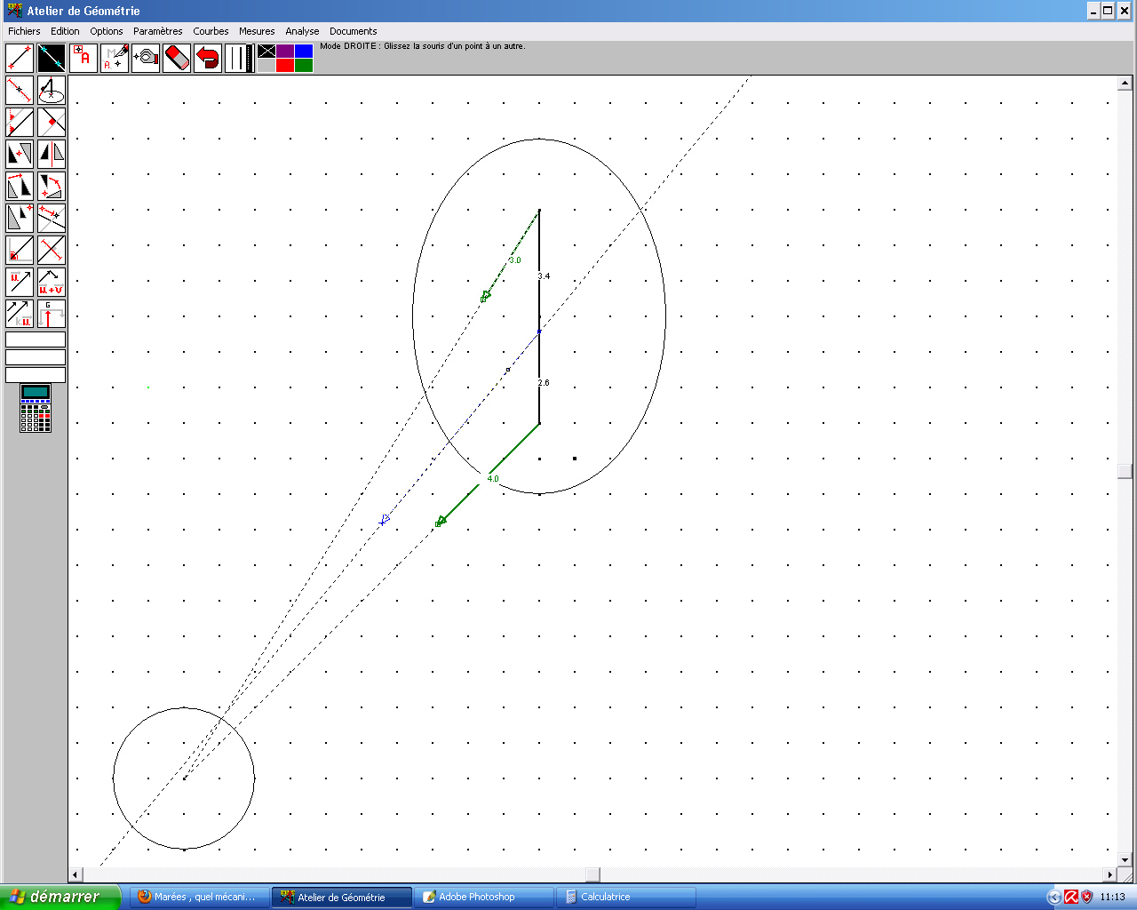
Task: Click the 11:13 clock in the system tray
Action: [1112, 897]
